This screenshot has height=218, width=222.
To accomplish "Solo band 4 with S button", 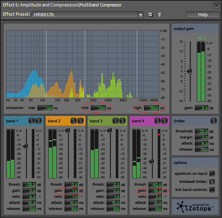I will click(157, 121).
